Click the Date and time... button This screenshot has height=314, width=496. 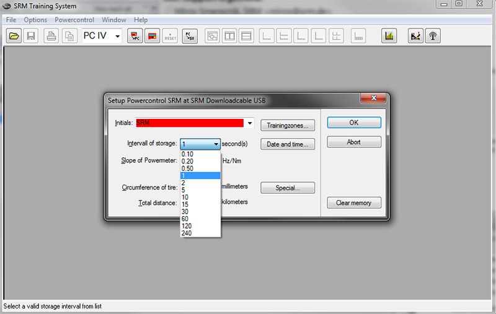coord(288,144)
